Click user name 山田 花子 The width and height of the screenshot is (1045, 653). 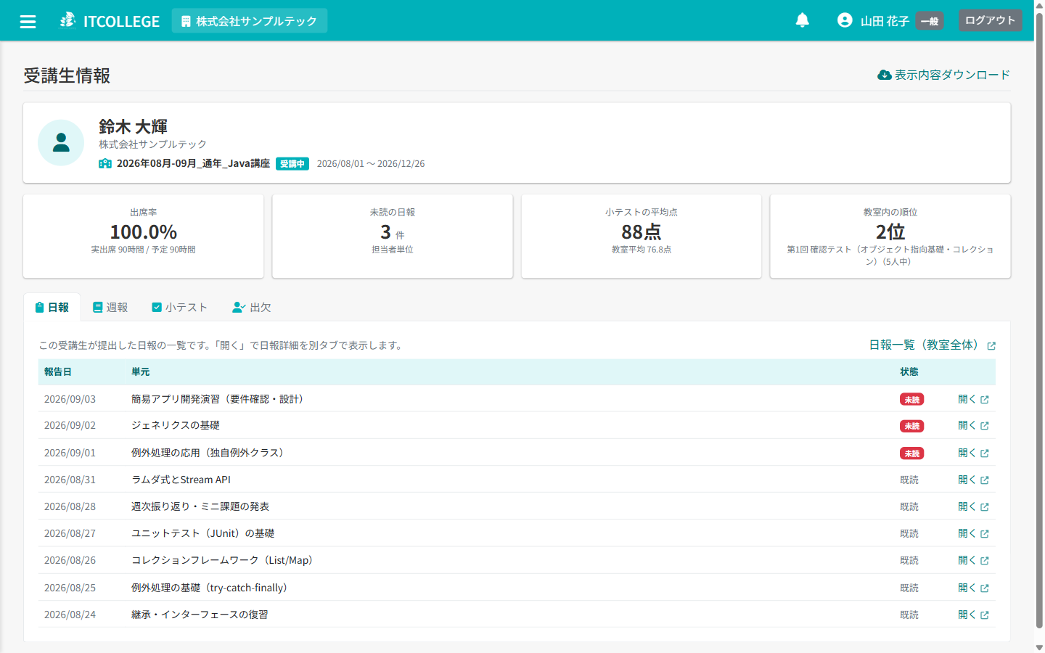pyautogui.click(x=885, y=21)
